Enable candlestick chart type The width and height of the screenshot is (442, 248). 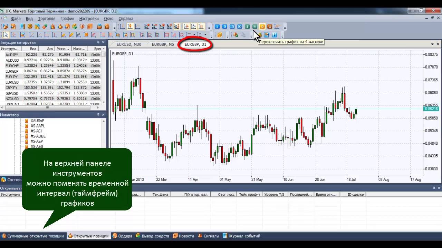coord(130,27)
